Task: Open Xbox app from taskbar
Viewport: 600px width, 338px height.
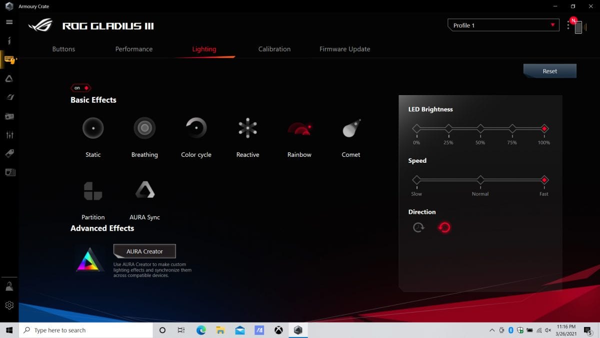Action: tap(278, 330)
